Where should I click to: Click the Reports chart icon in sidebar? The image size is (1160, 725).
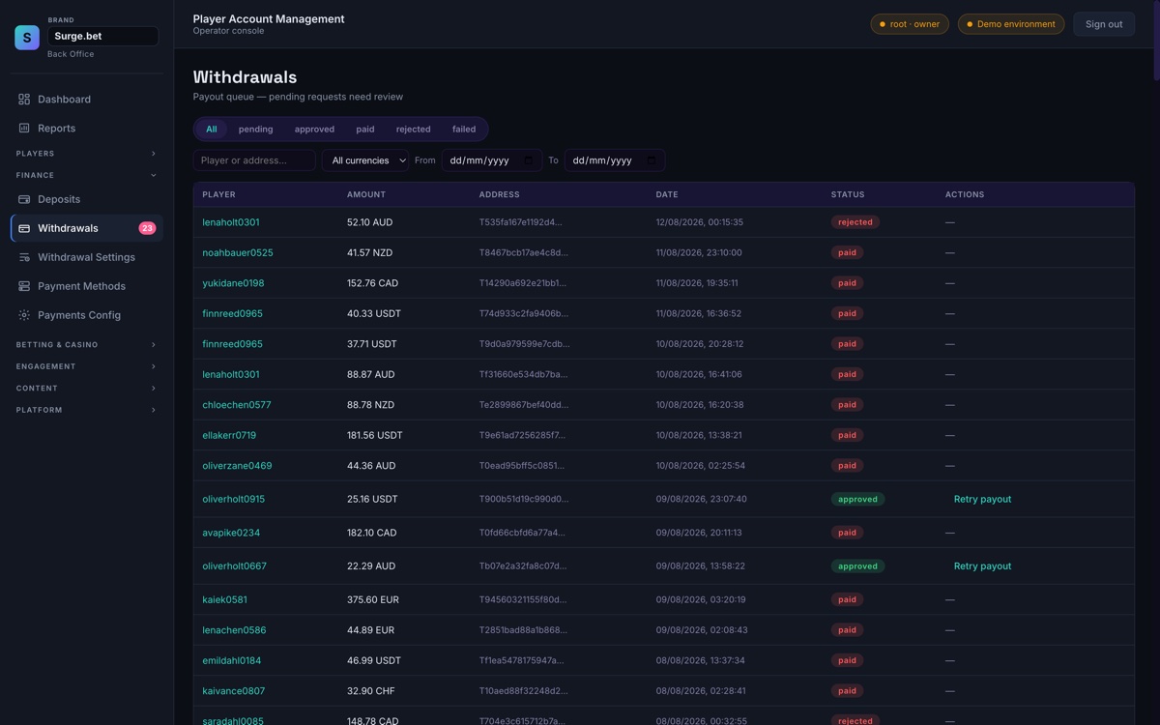24,129
